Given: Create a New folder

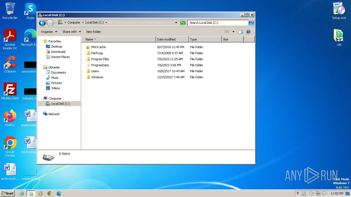Looking at the screenshot, I should [x=94, y=32].
